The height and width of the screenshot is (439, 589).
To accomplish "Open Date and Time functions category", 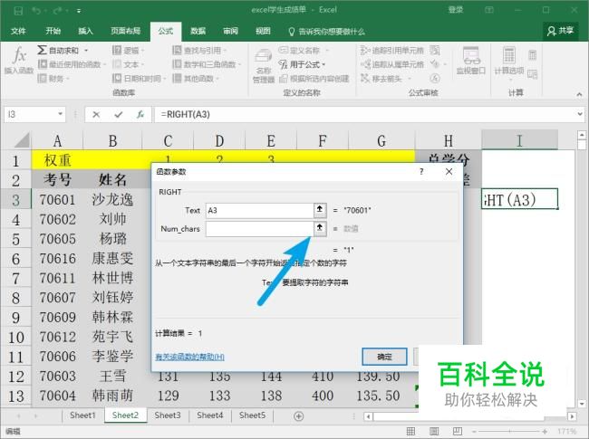I will point(139,79).
